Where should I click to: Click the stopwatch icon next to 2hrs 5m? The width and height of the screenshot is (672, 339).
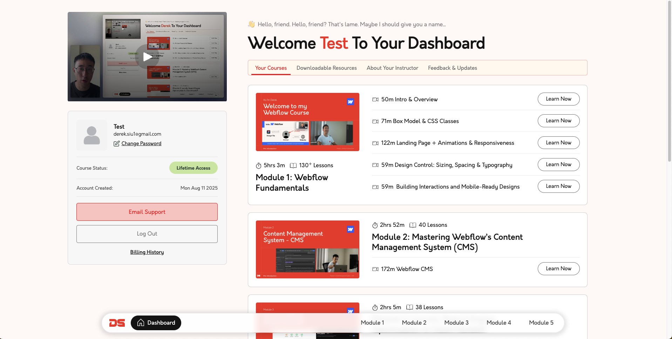(x=375, y=307)
